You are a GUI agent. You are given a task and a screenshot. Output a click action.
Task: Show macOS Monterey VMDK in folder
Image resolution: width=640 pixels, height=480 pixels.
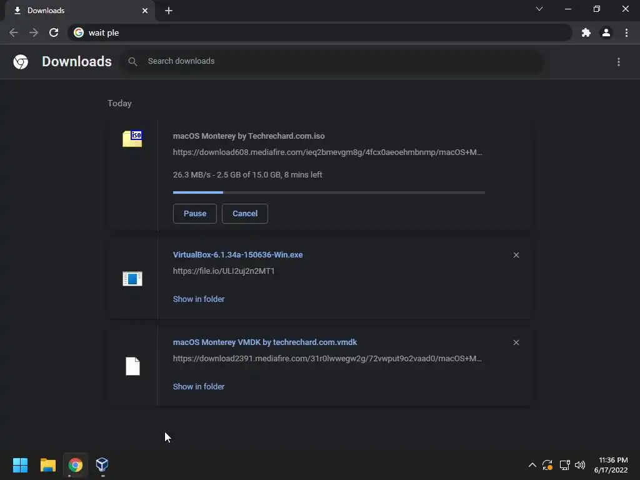tap(199, 386)
